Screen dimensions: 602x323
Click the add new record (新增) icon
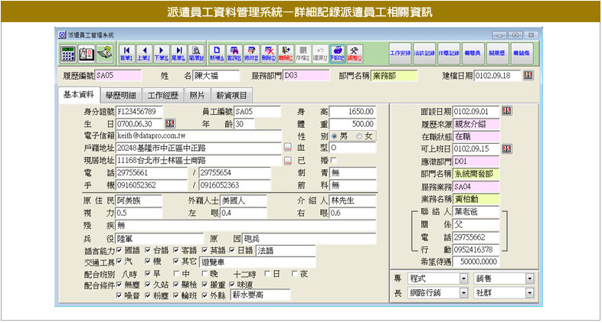pyautogui.click(x=216, y=53)
